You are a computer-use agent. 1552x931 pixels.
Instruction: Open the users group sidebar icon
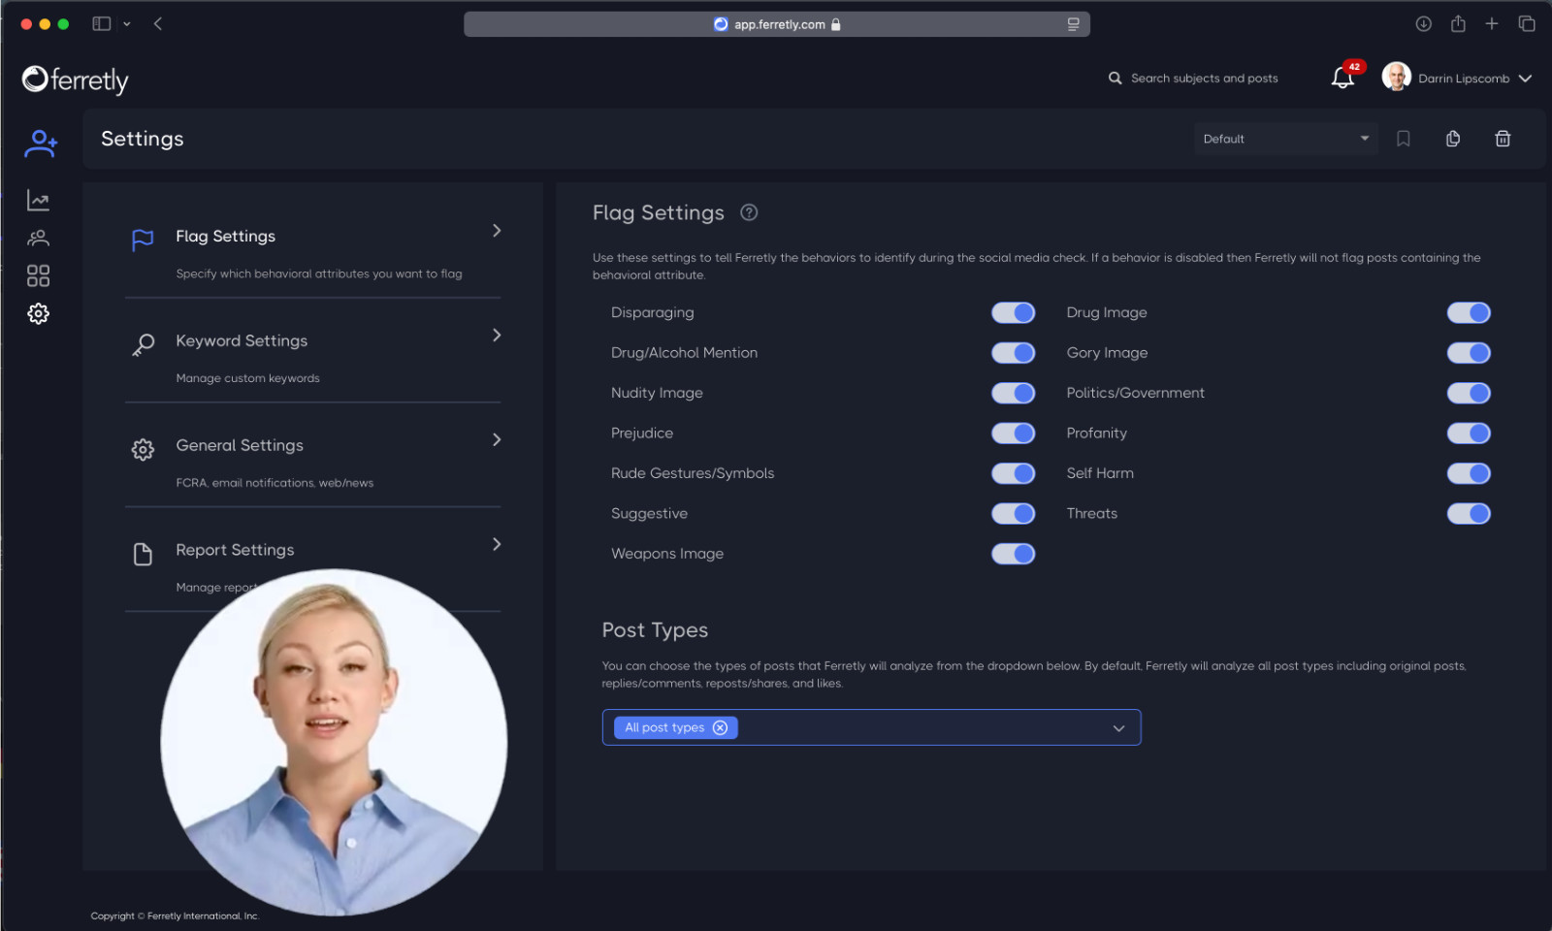coord(38,238)
